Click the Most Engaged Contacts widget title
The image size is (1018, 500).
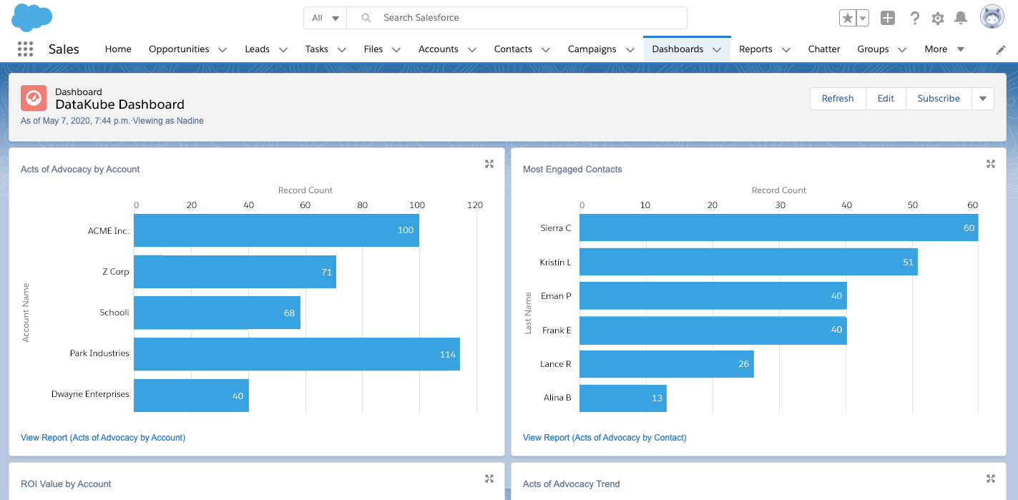[x=572, y=170]
